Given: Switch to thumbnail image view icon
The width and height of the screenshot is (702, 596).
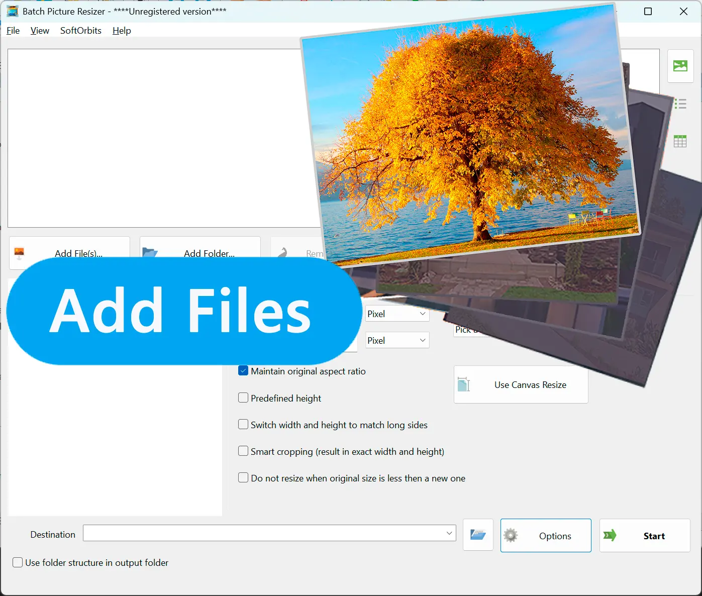Looking at the screenshot, I should point(680,66).
